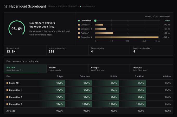Viewport: 177px width, 117px height.
Task: Click the 'median, after DoubleZero' caption
Action: (157, 16)
